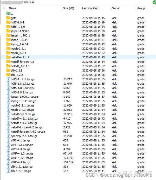This screenshot has width=156, height=180.
Task: Select the jasper-1.900.1.tar.gz file row
Action: tap(78, 97)
